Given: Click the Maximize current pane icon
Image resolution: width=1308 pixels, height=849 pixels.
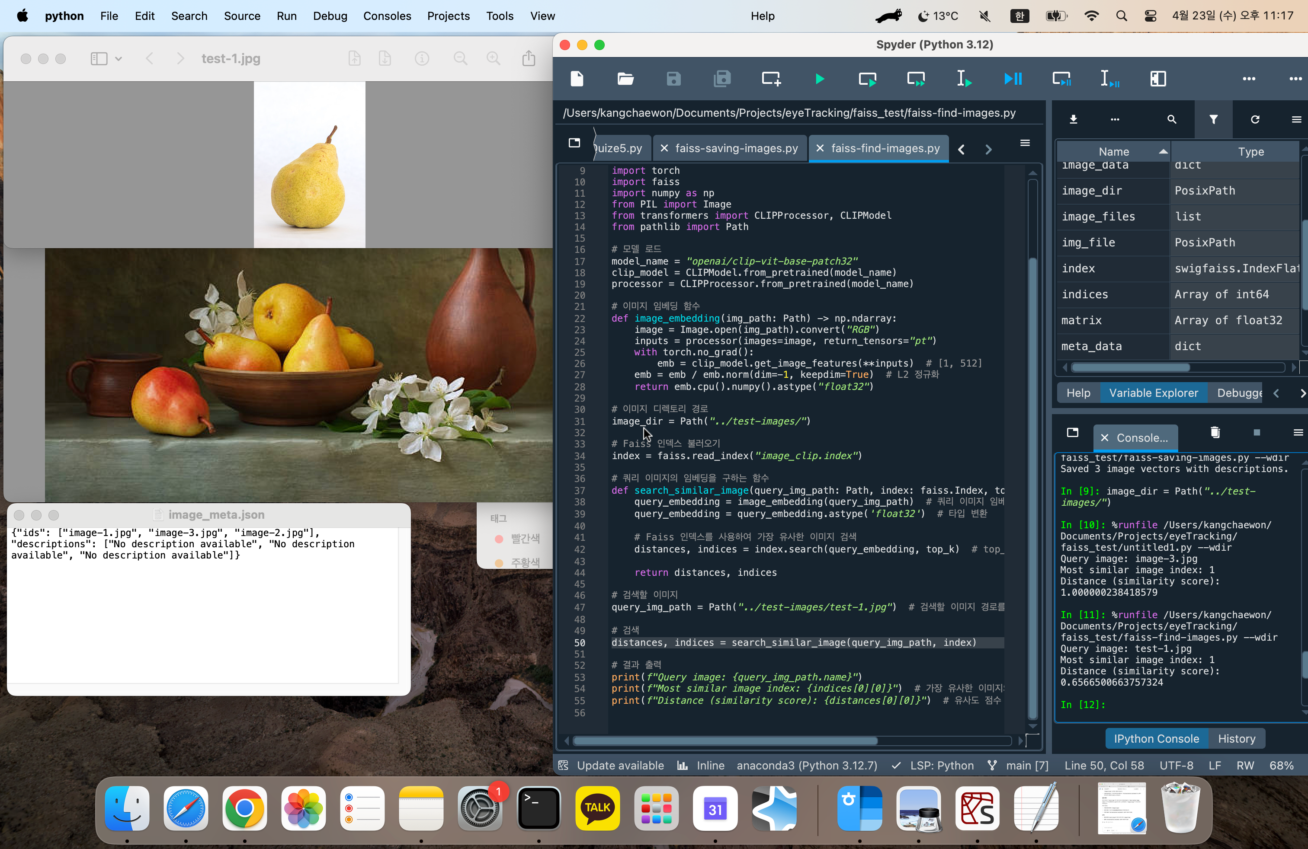Looking at the screenshot, I should pyautogui.click(x=1157, y=79).
